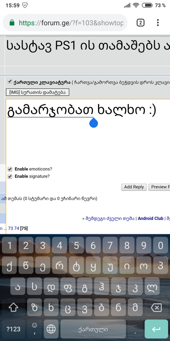Tap the ხ key

51,307
